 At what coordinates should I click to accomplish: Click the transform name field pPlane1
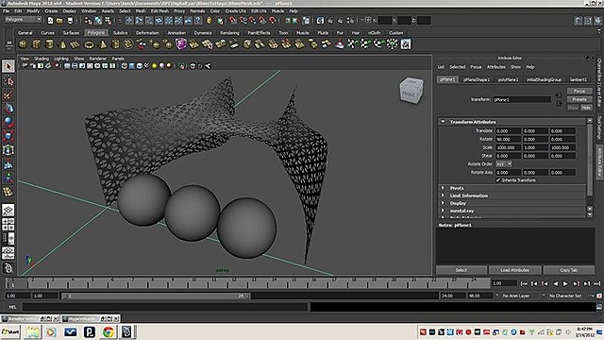(522, 99)
